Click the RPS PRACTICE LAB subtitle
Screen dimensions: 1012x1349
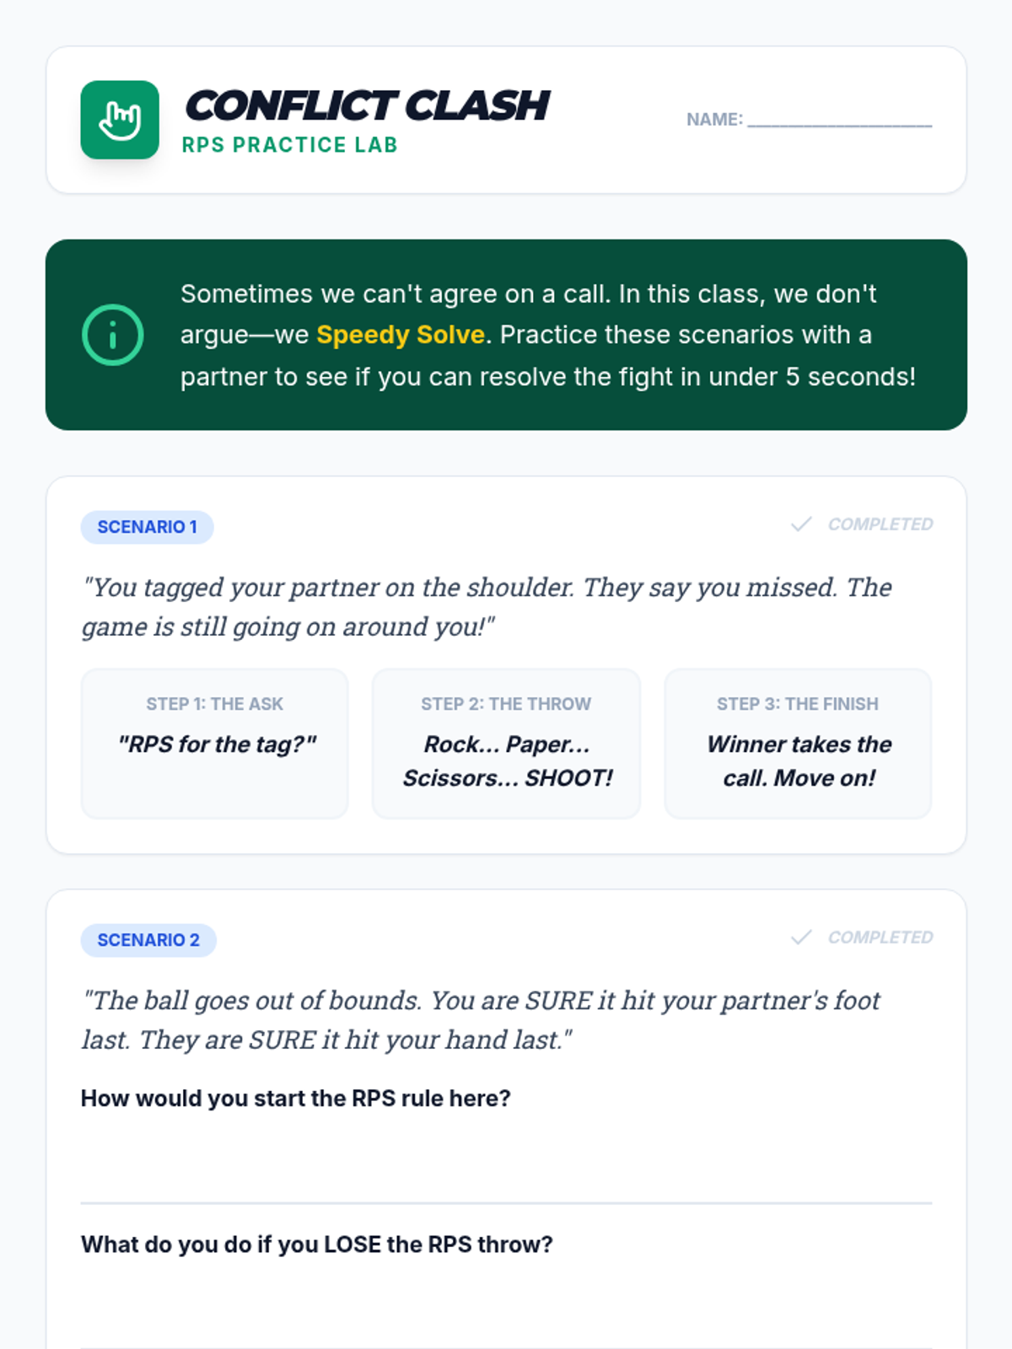point(290,145)
